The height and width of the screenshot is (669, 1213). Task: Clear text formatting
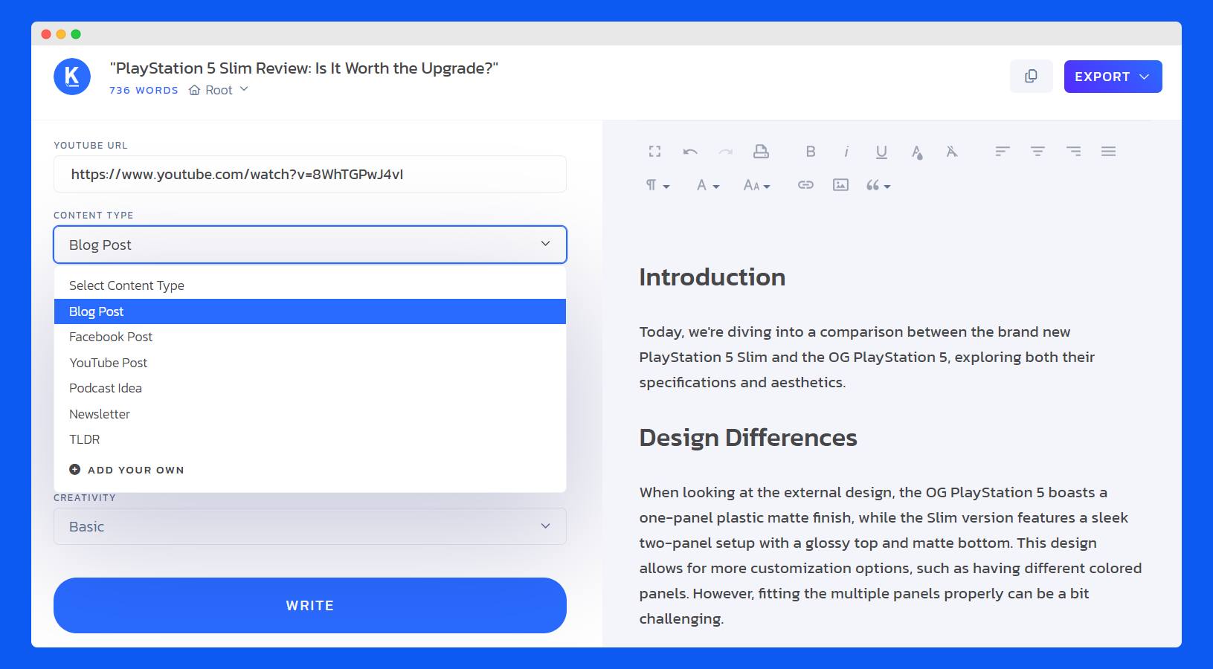point(951,152)
